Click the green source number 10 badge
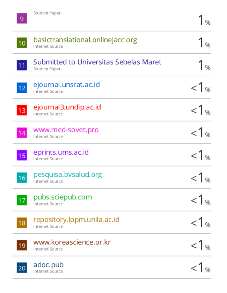The width and height of the screenshot is (227, 293). pyautogui.click(x=22, y=43)
